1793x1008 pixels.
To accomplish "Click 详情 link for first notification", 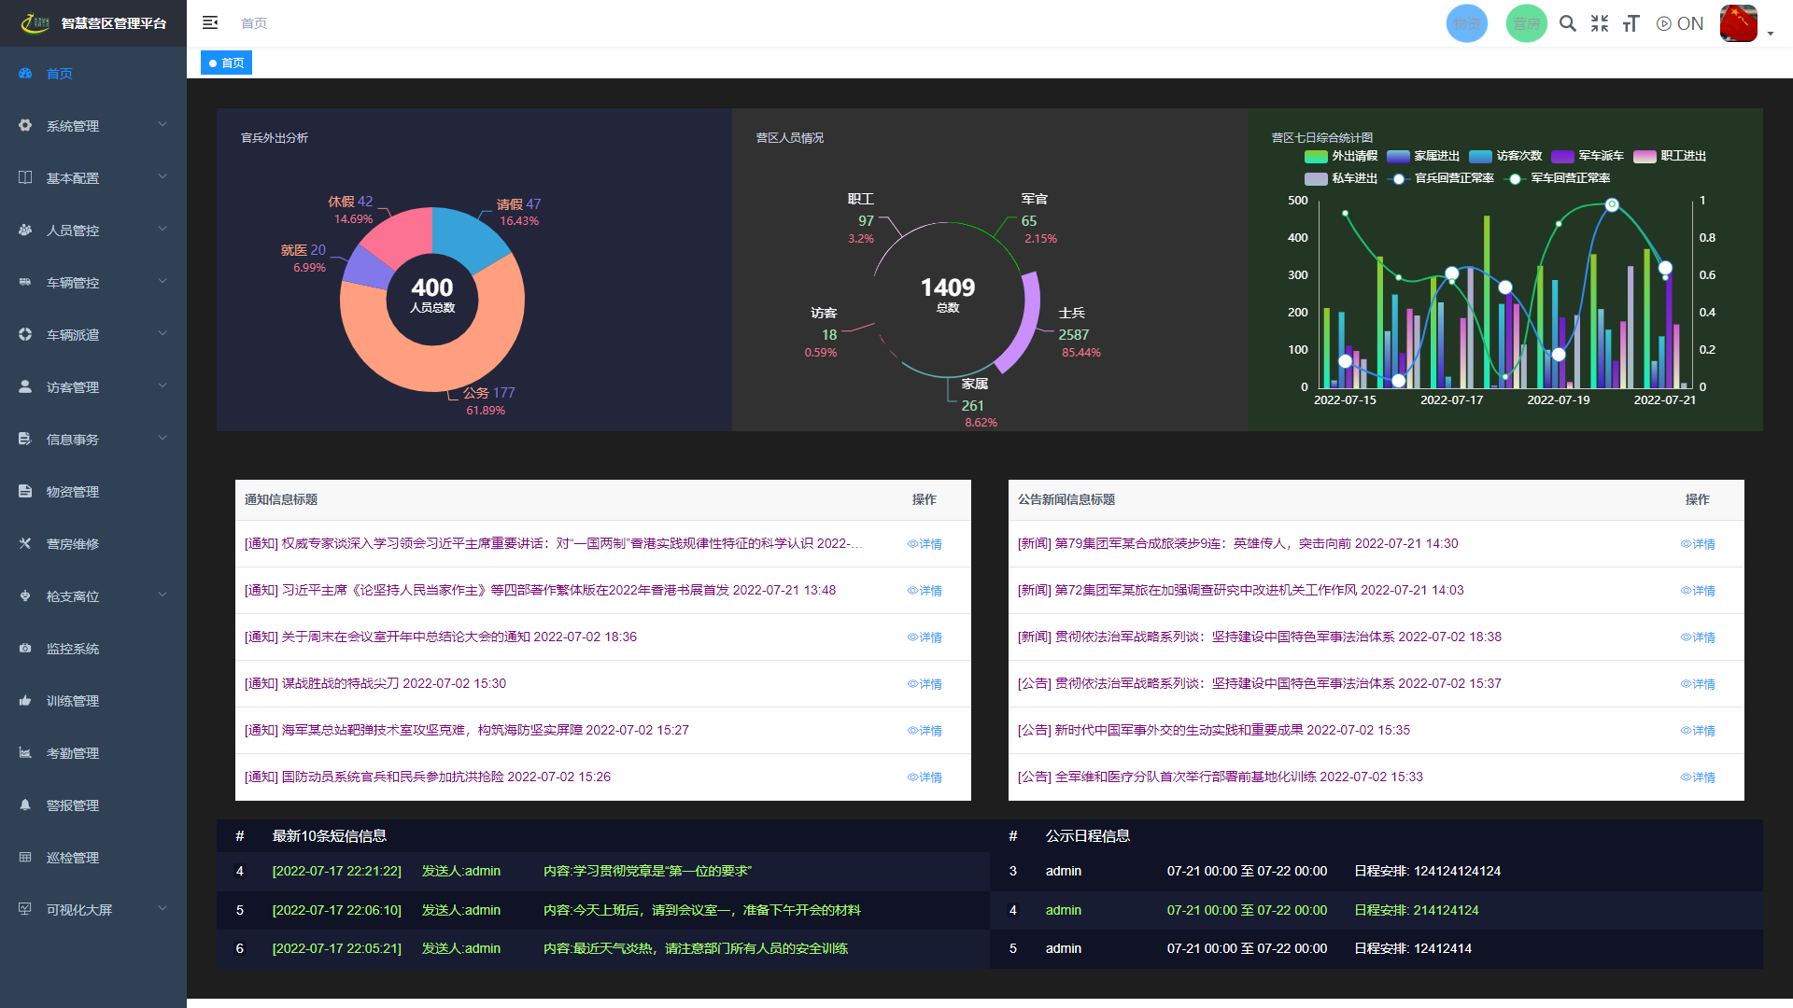I will (x=925, y=543).
